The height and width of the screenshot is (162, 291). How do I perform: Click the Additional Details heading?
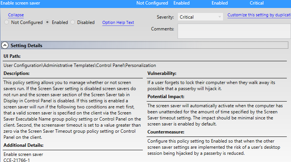tap(23, 145)
